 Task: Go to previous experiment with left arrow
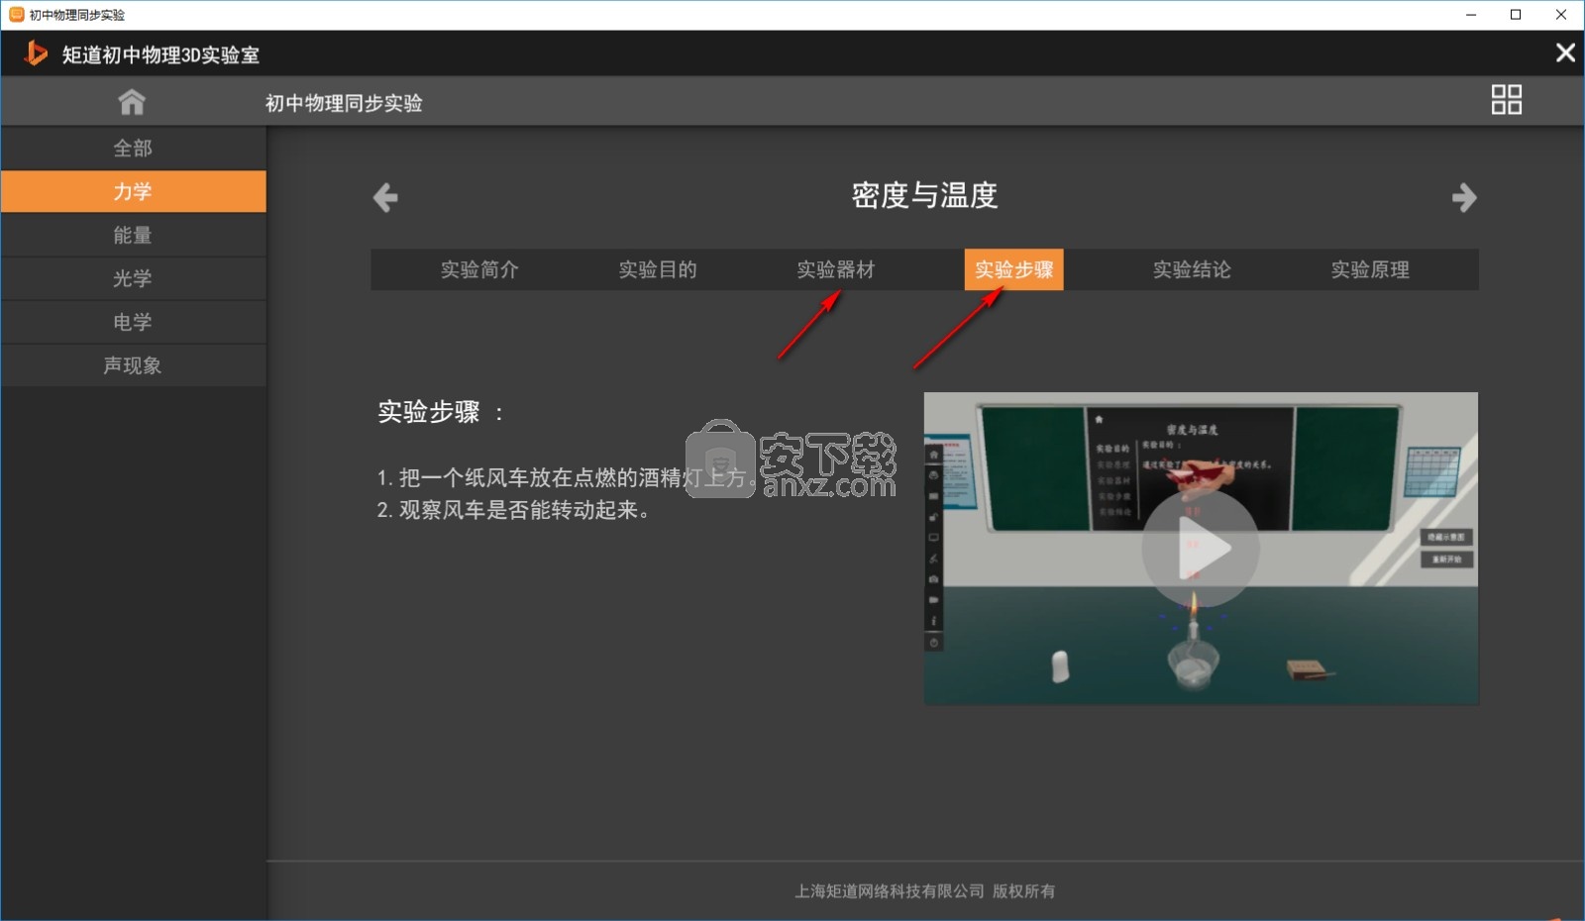(385, 197)
